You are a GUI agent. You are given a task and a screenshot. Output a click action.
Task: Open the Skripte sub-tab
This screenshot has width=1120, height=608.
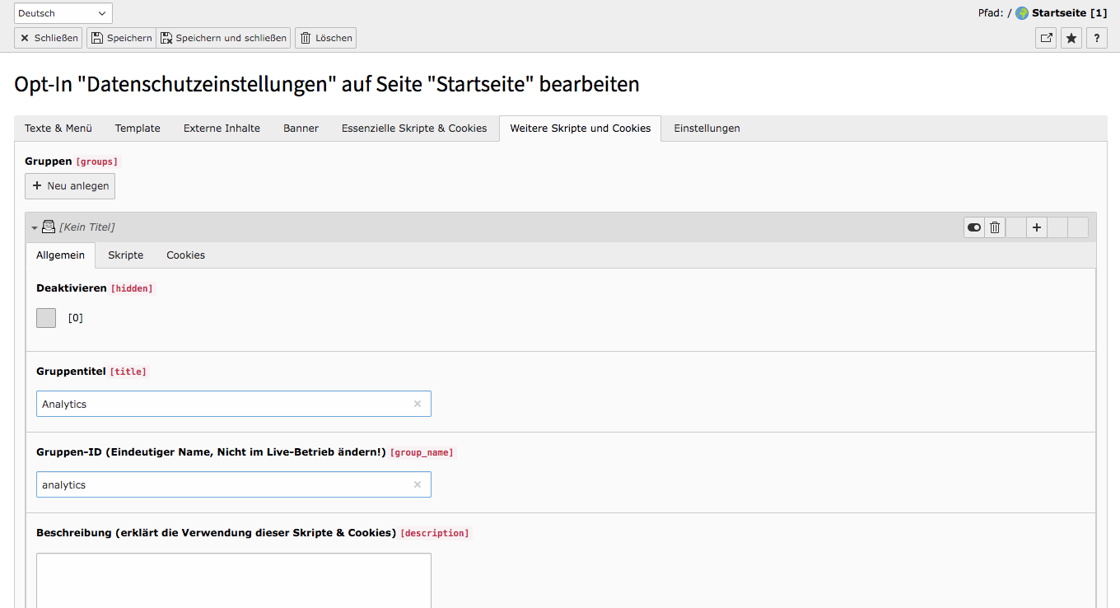pyautogui.click(x=125, y=255)
